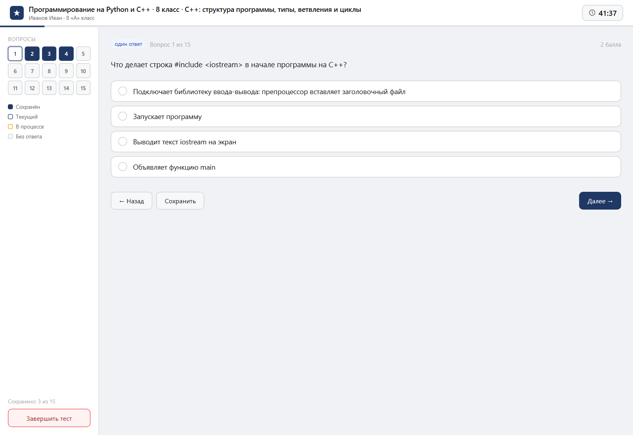This screenshot has width=633, height=435.
Task: Click the 'Далее →' next button
Action: point(600,201)
